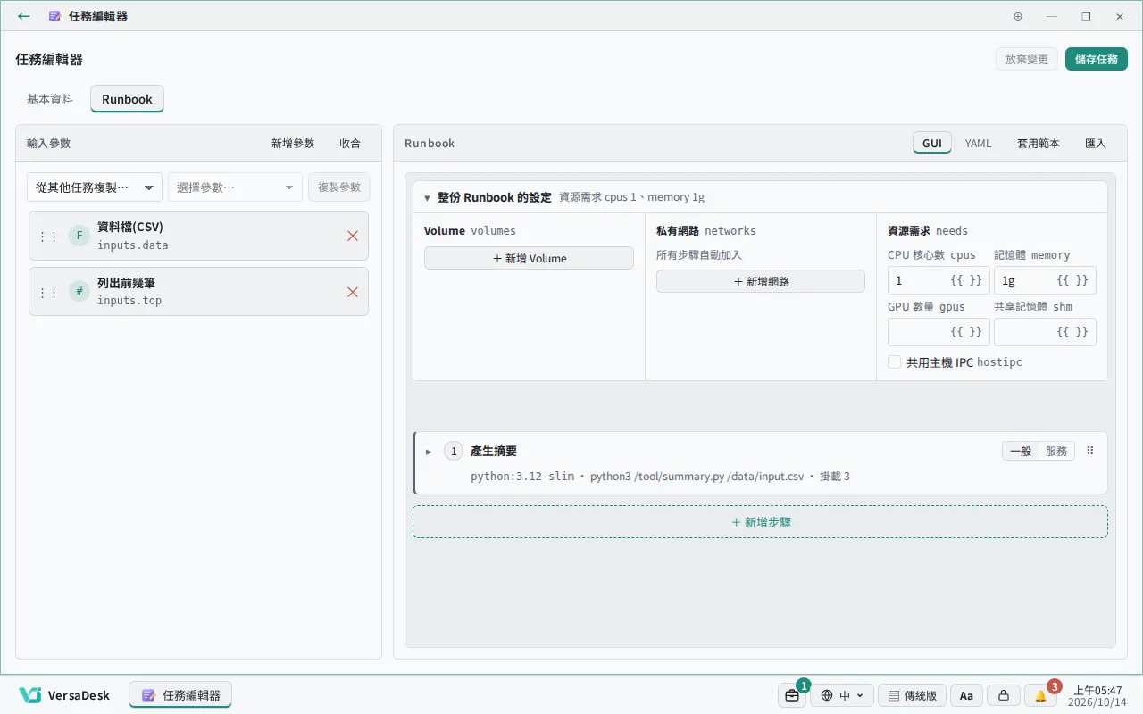Click 新增 Volume button
This screenshot has width=1143, height=714.
(x=529, y=258)
